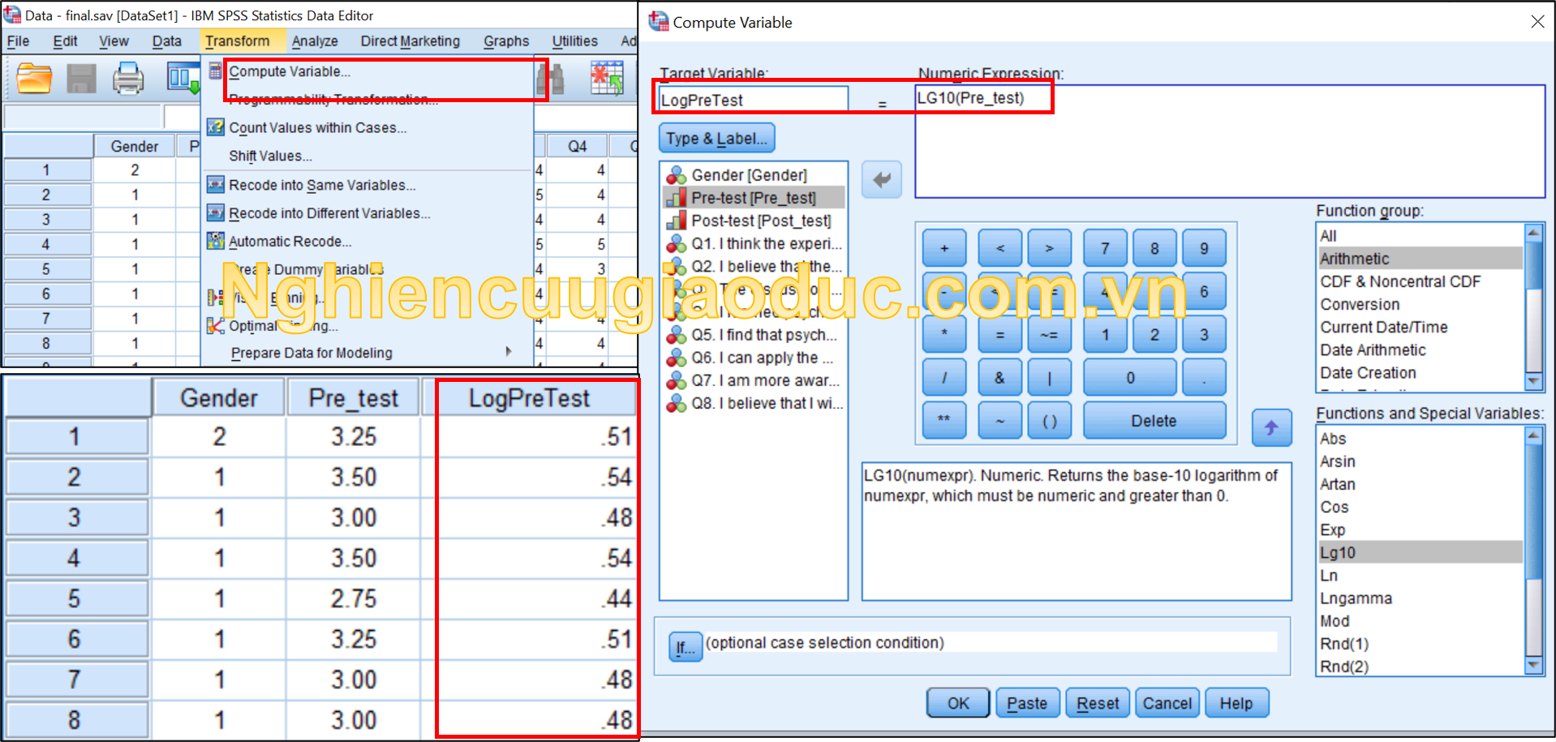The width and height of the screenshot is (1556, 742).
Task: Click the Open data folder icon
Action: 34,79
